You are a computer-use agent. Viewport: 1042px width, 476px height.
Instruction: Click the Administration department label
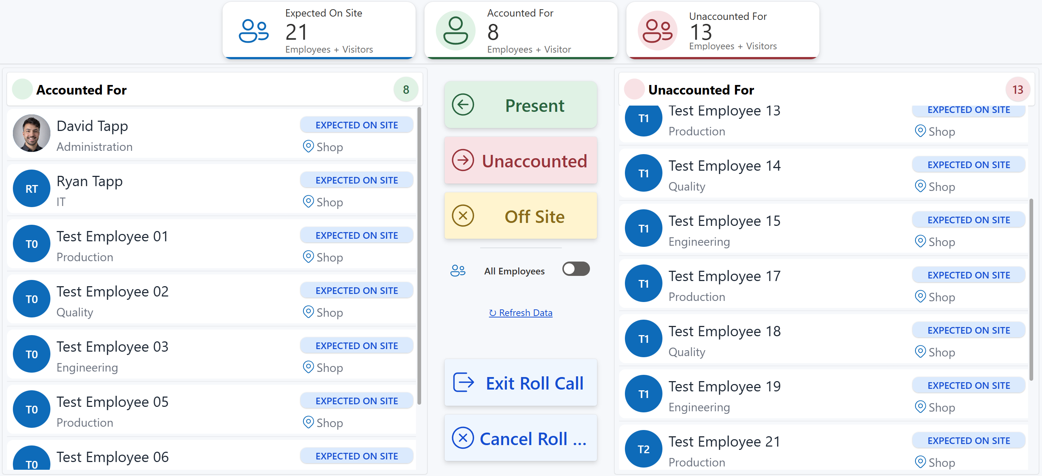point(94,147)
